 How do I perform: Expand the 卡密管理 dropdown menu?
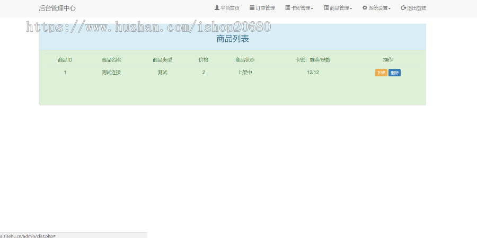(299, 8)
